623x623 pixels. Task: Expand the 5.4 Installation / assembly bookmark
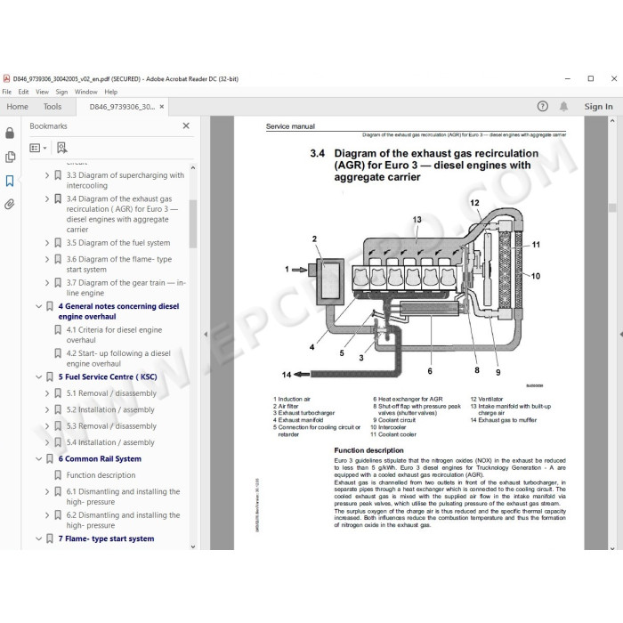point(47,442)
